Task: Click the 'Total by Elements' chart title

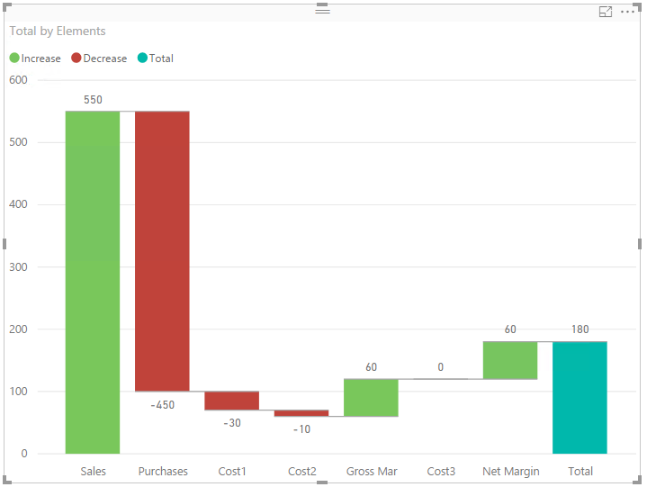Action: pos(58,31)
